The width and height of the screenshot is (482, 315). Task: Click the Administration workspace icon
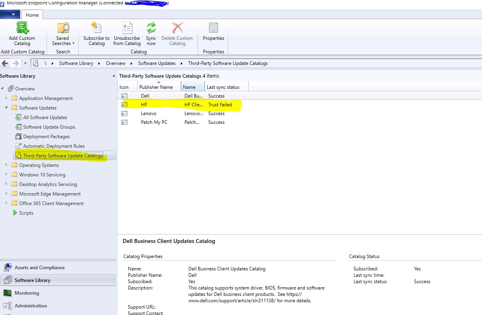pos(8,305)
